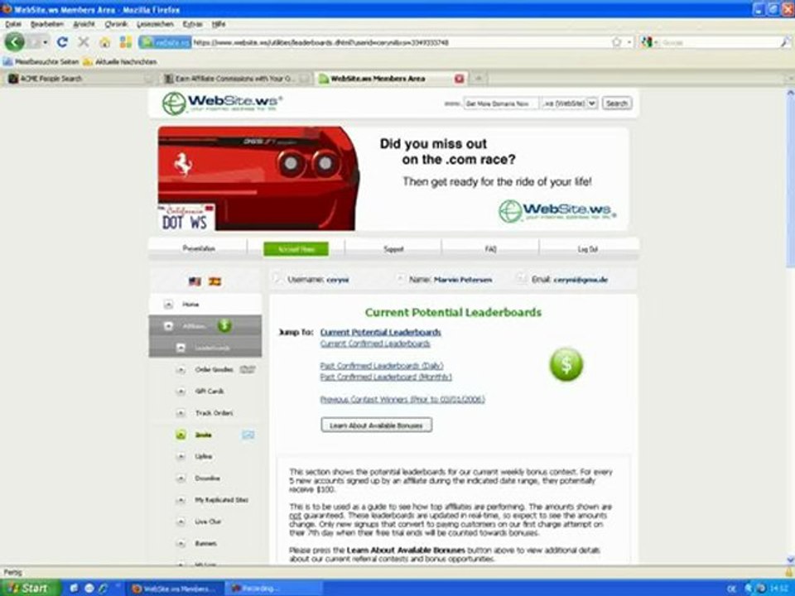Open the Bearbeiten menu
This screenshot has width=795, height=596.
point(47,24)
